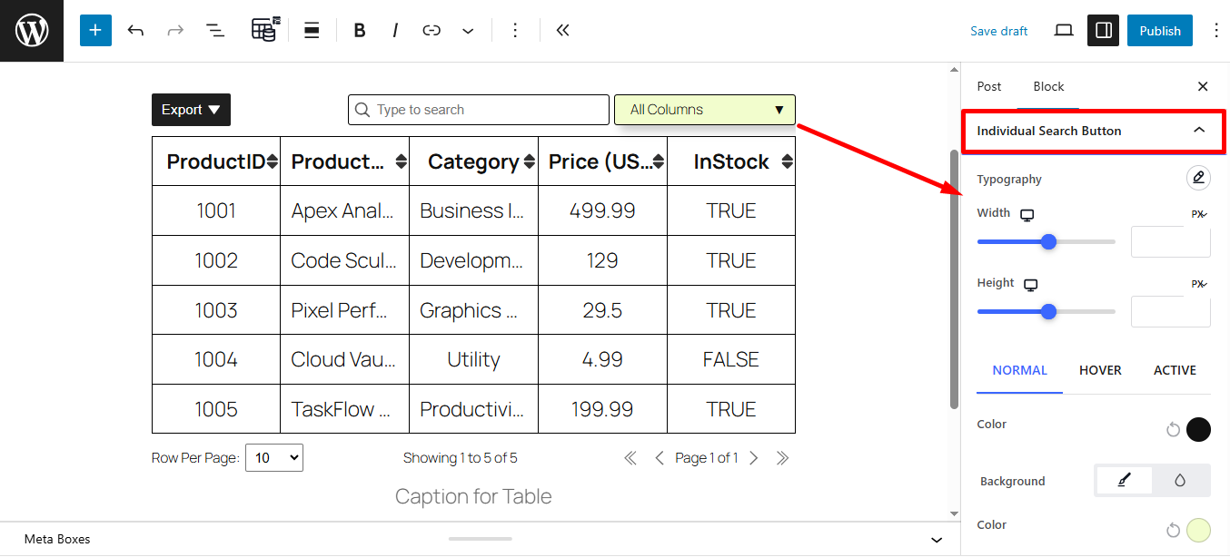
Task: Click the Width slider handle
Action: [x=1049, y=241]
